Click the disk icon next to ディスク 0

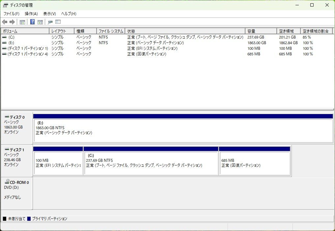tap(7, 117)
